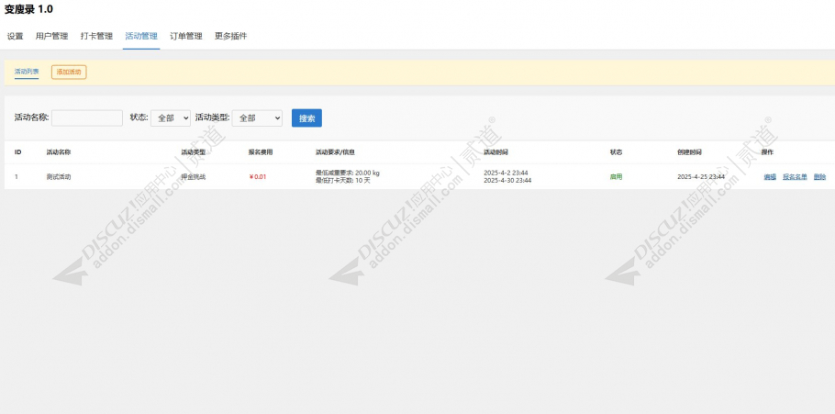The width and height of the screenshot is (835, 414).
Task: Open the 活动类型 dropdown
Action: click(x=257, y=117)
